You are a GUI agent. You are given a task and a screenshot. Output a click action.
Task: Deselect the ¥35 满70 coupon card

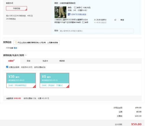click(x=21, y=80)
